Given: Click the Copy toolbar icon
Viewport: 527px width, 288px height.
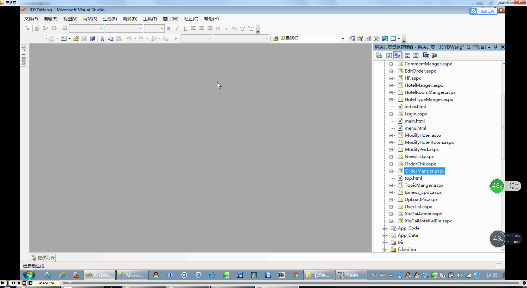Looking at the screenshot, I should [111, 38].
